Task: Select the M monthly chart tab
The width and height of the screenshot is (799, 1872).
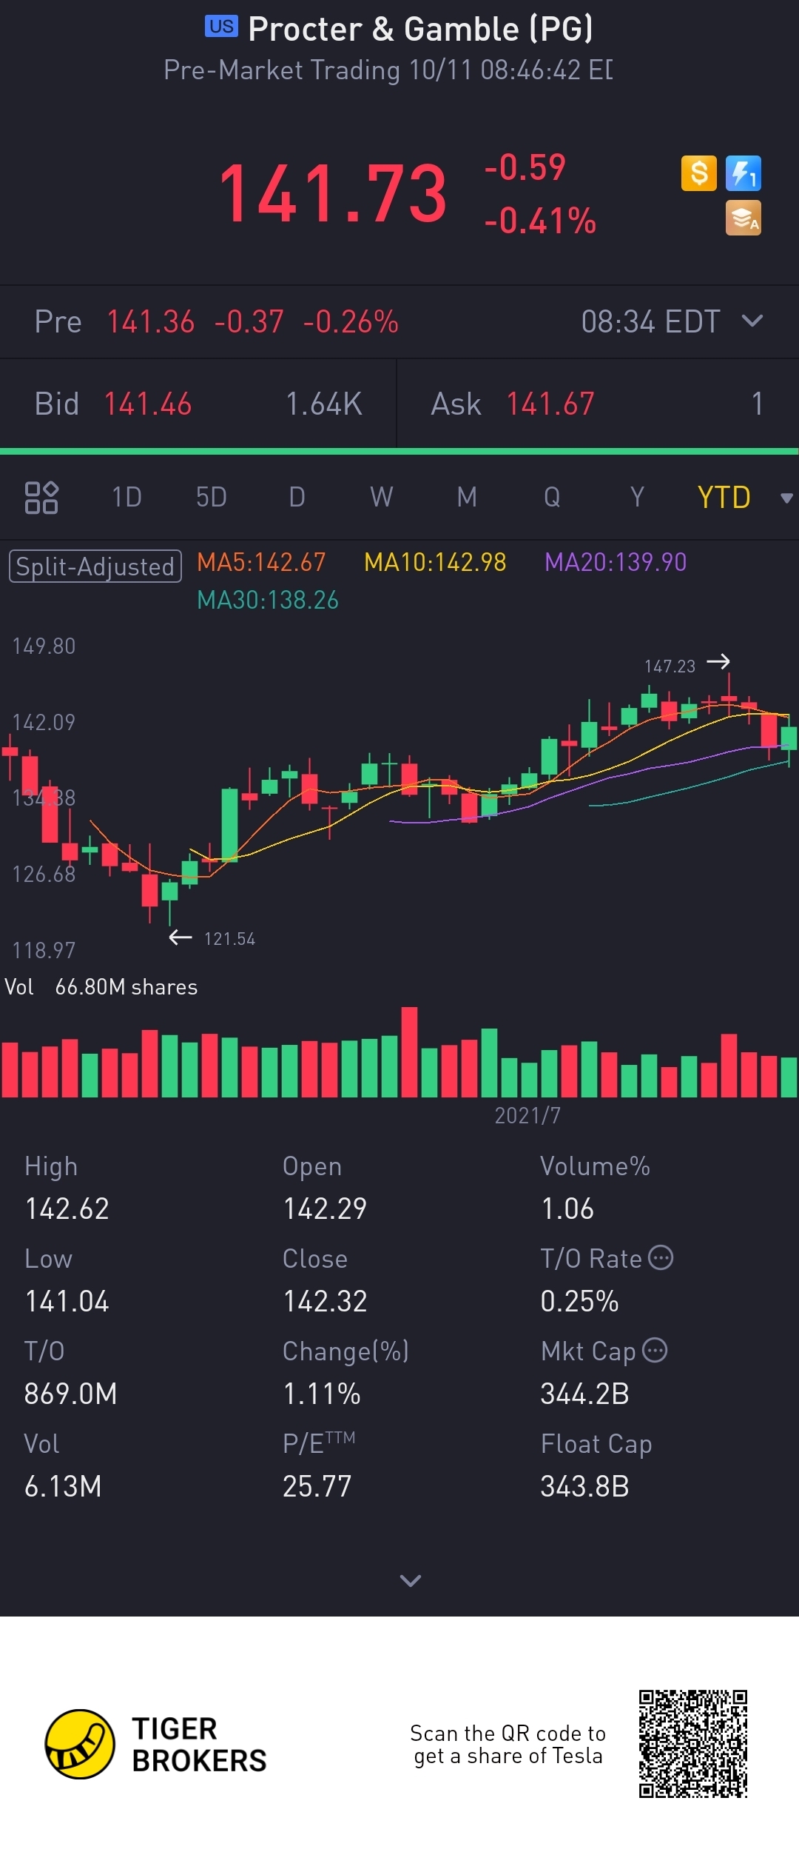Action: (467, 497)
